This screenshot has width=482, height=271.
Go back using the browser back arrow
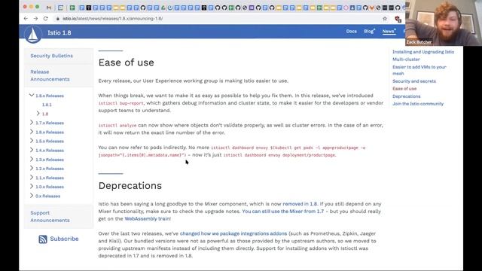click(26, 18)
